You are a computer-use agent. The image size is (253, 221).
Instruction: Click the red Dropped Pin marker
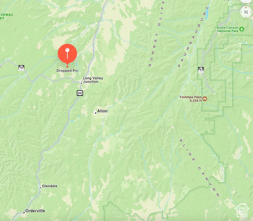point(67,54)
